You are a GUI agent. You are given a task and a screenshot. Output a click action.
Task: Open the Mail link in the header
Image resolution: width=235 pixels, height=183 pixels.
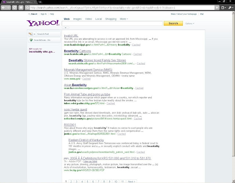(202, 14)
